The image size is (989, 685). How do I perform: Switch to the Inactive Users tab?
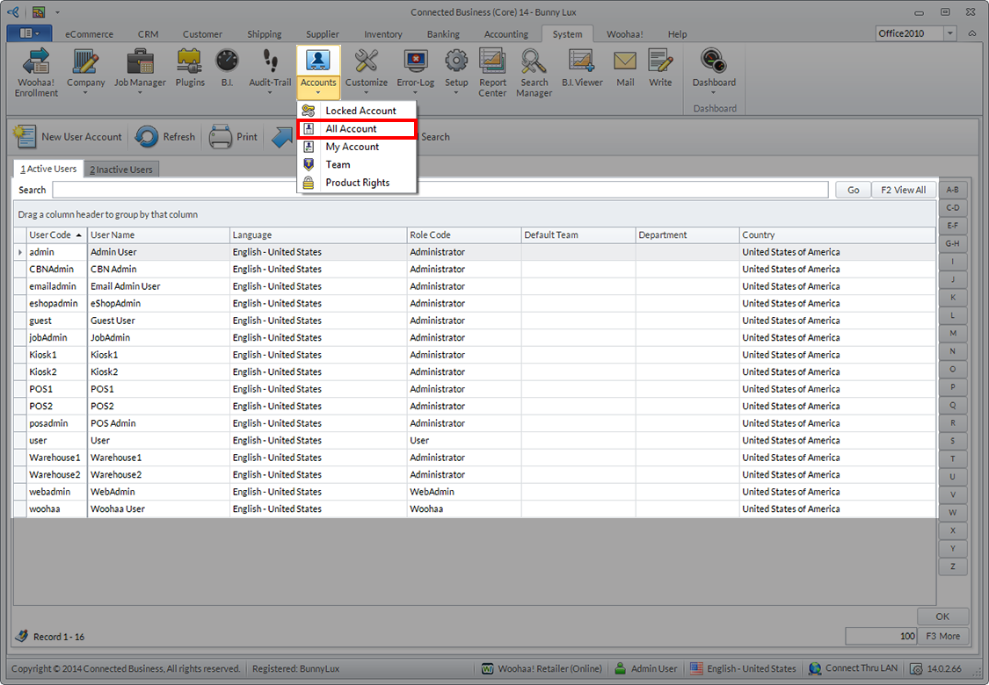tap(121, 169)
